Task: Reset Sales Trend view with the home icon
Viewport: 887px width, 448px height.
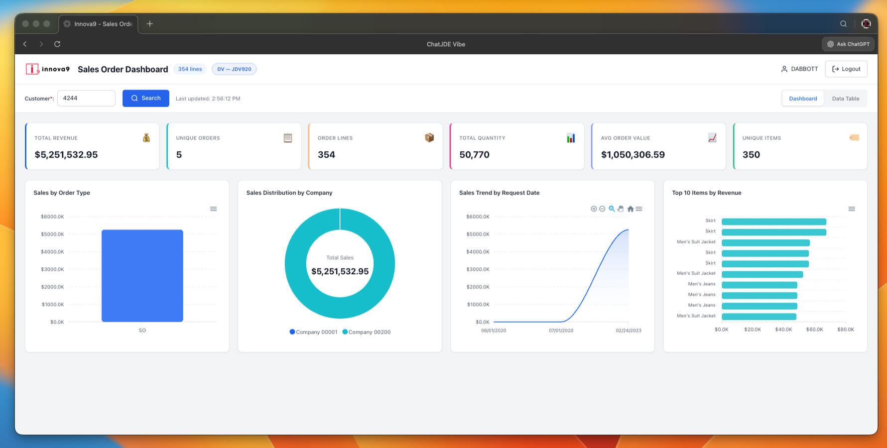Action: point(631,209)
